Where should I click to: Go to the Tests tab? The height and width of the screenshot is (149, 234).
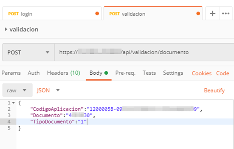(149, 73)
